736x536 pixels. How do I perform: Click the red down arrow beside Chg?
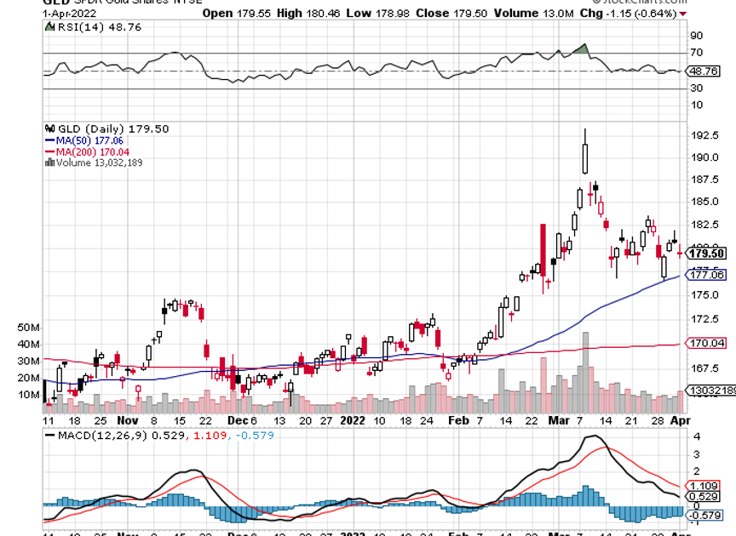point(683,14)
